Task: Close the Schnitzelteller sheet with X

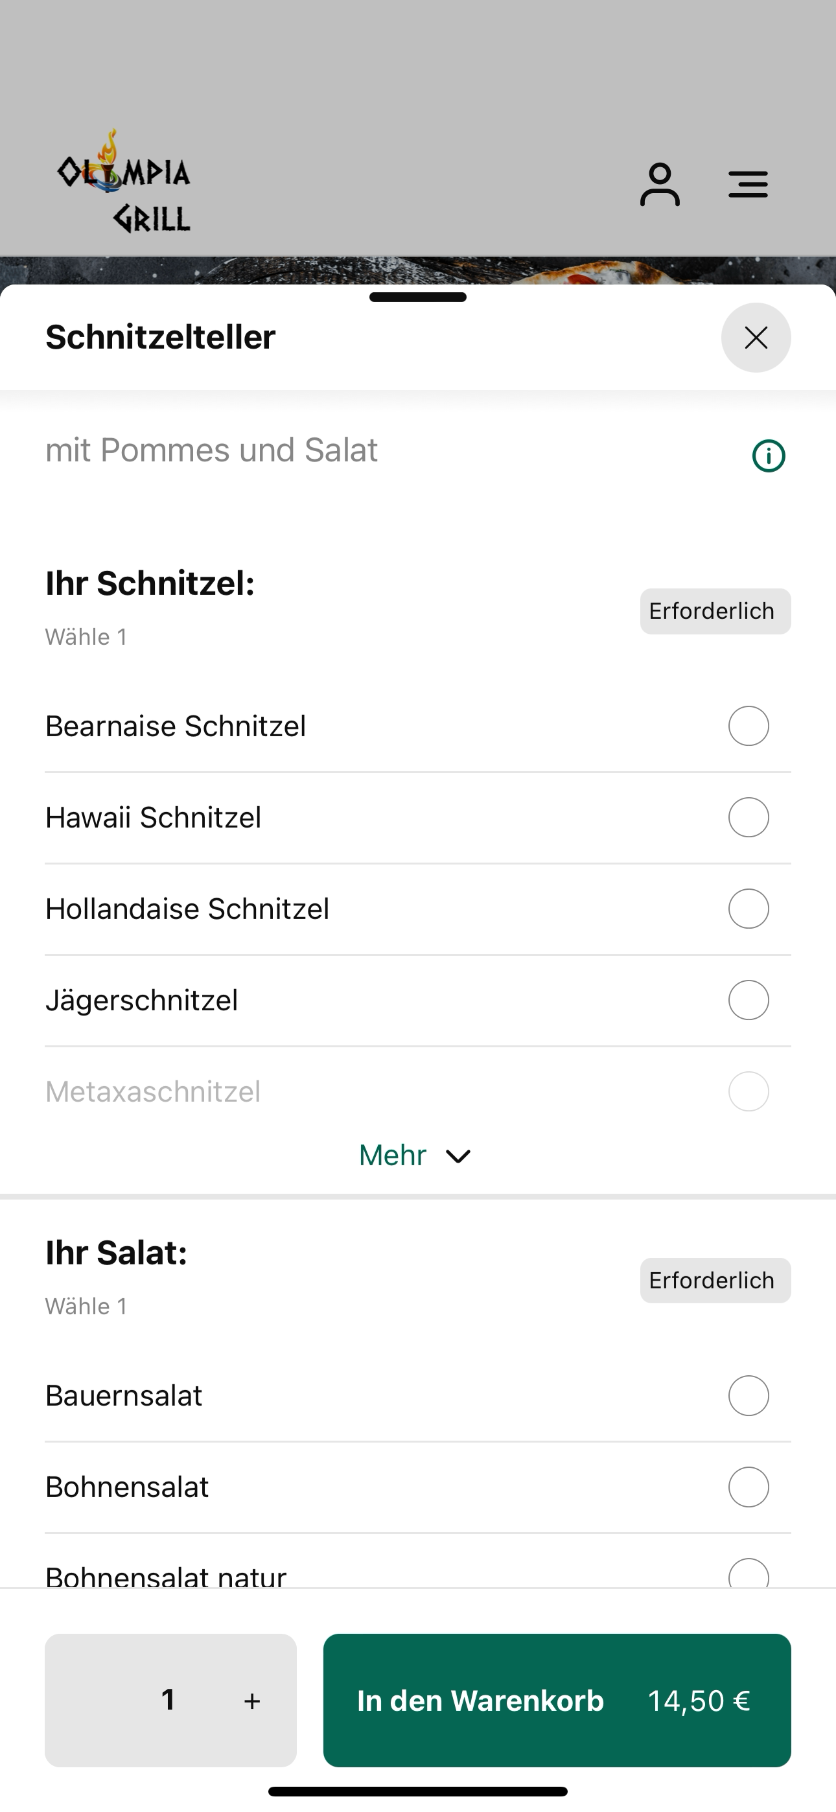Action: pyautogui.click(x=756, y=338)
